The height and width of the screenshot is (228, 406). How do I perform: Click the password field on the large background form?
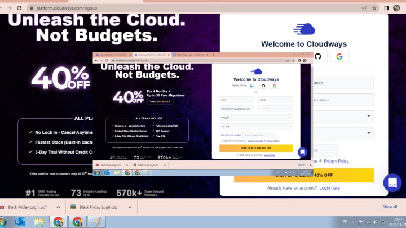(343, 100)
